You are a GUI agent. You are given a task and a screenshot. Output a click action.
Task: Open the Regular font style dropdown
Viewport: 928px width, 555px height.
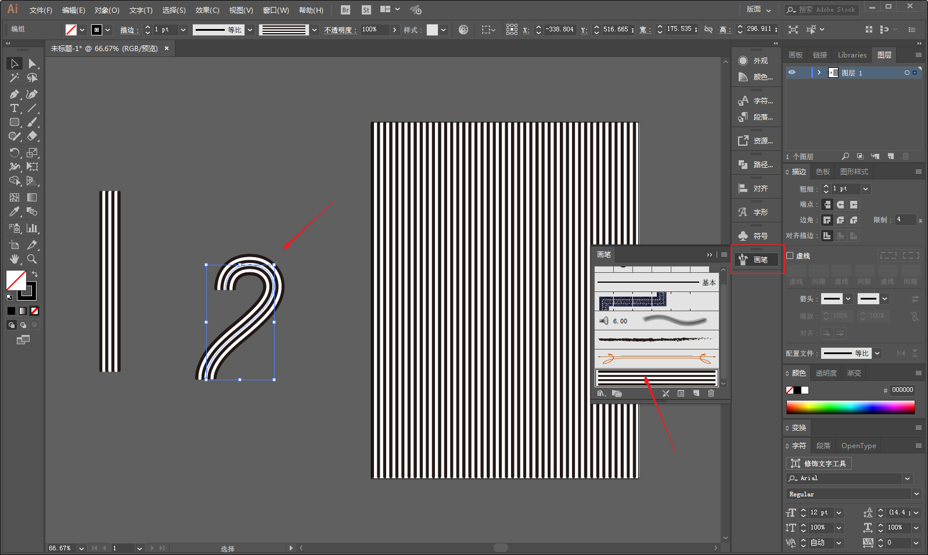point(916,494)
